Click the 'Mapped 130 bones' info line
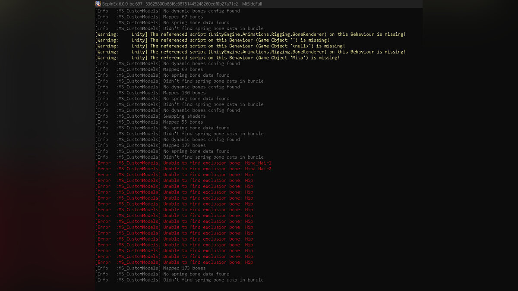 pos(184,93)
